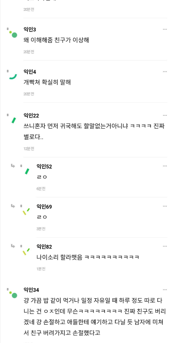The image size is (171, 343).
Task: Click 익인22's profile avatar
Action: click(x=13, y=120)
